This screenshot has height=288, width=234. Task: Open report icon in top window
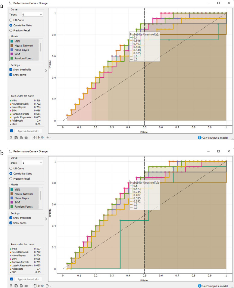pyautogui.click(x=21, y=138)
